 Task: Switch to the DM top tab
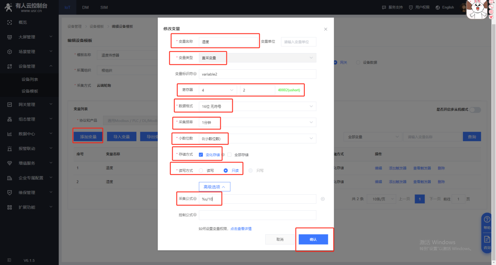point(85,7)
